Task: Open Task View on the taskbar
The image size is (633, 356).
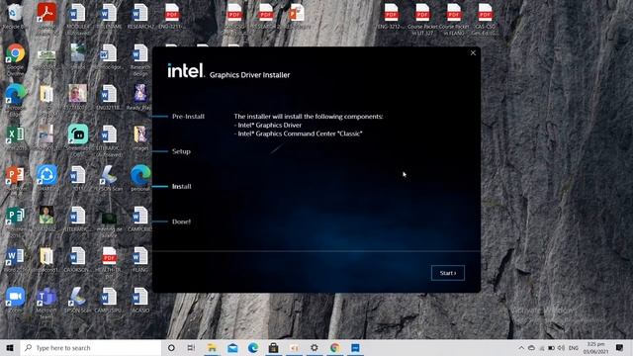Action: (x=191, y=348)
